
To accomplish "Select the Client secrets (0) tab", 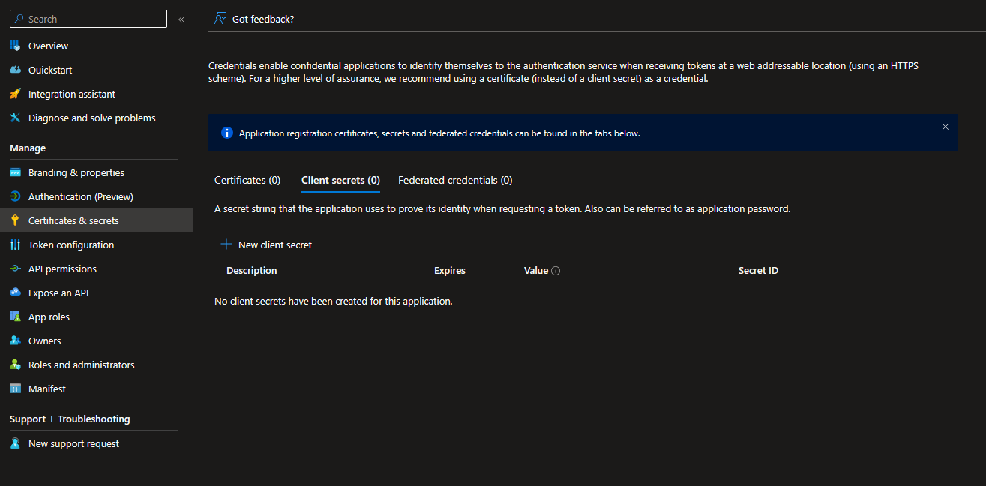I will 340,180.
